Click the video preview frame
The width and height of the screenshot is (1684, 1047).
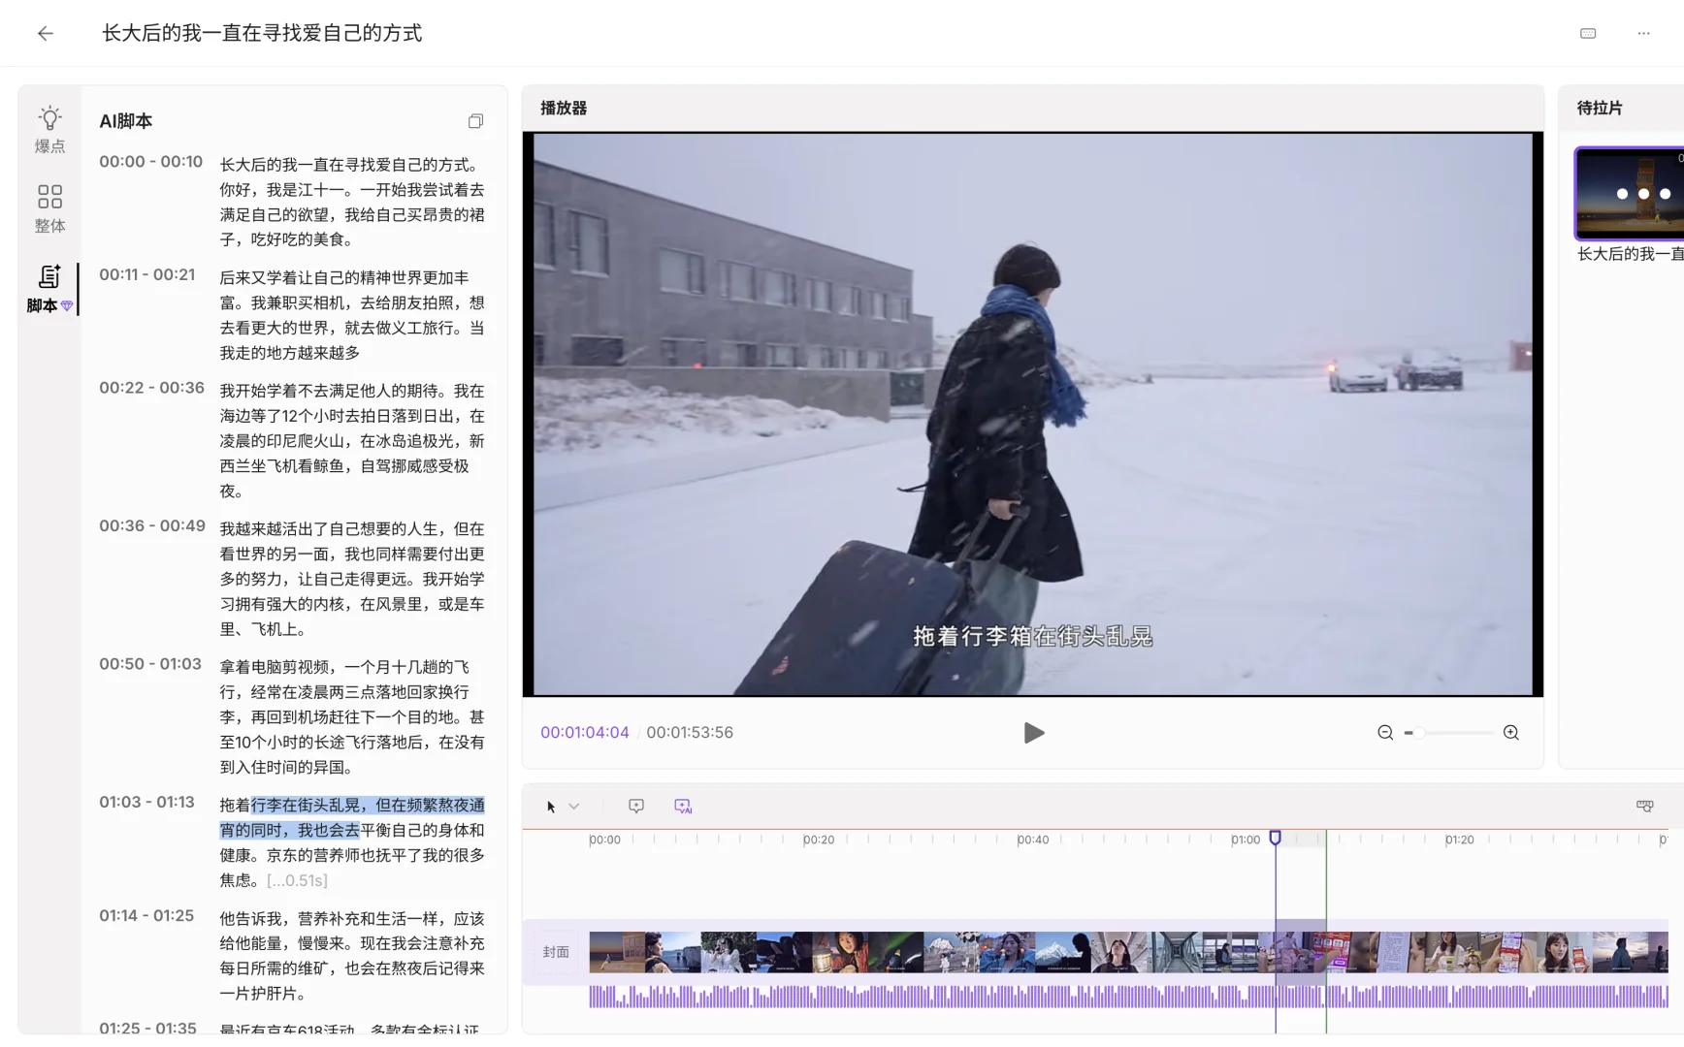pos(1033,414)
